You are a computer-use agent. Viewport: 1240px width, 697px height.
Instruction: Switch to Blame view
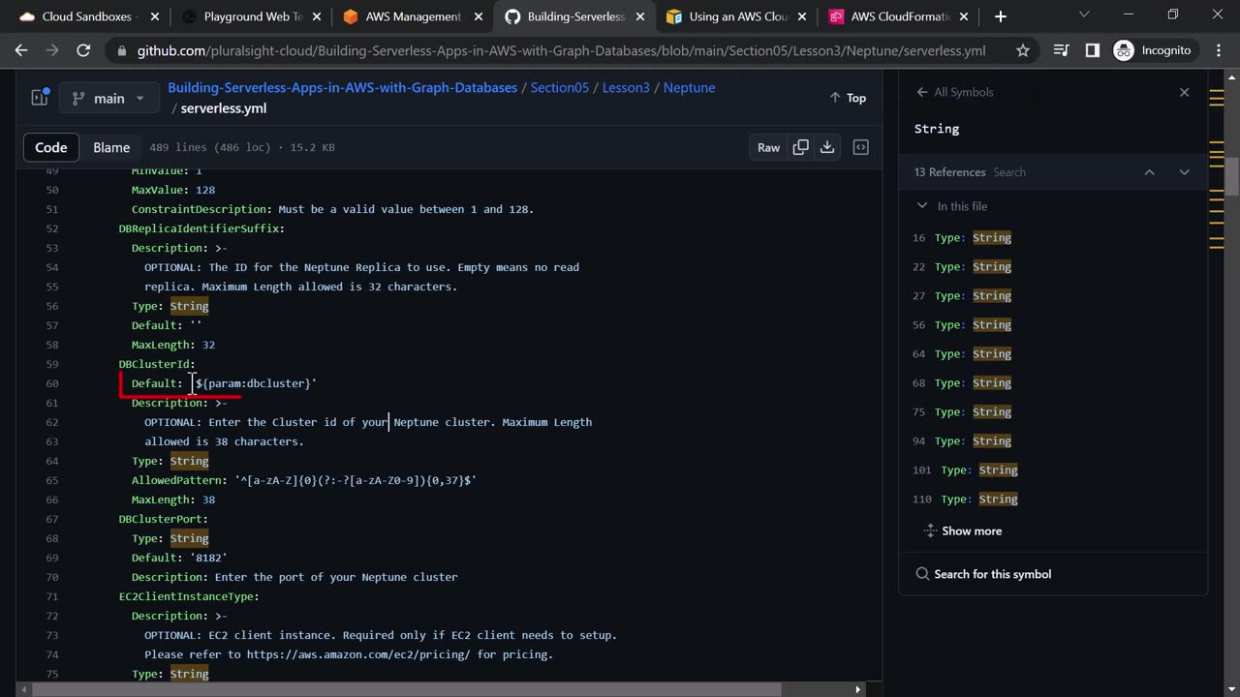pos(111,147)
